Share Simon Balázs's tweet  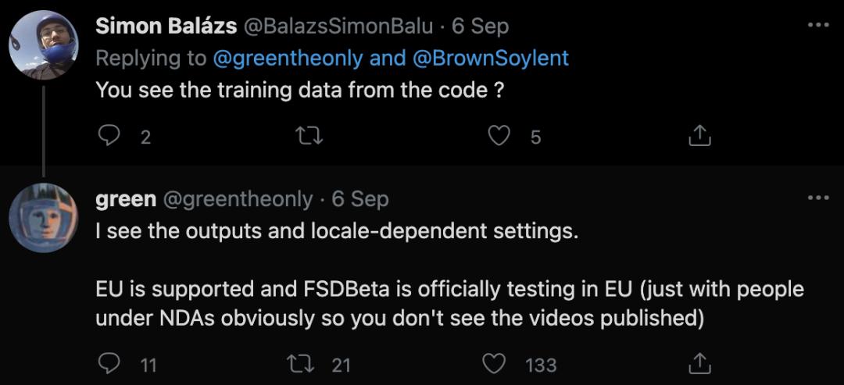click(x=699, y=137)
